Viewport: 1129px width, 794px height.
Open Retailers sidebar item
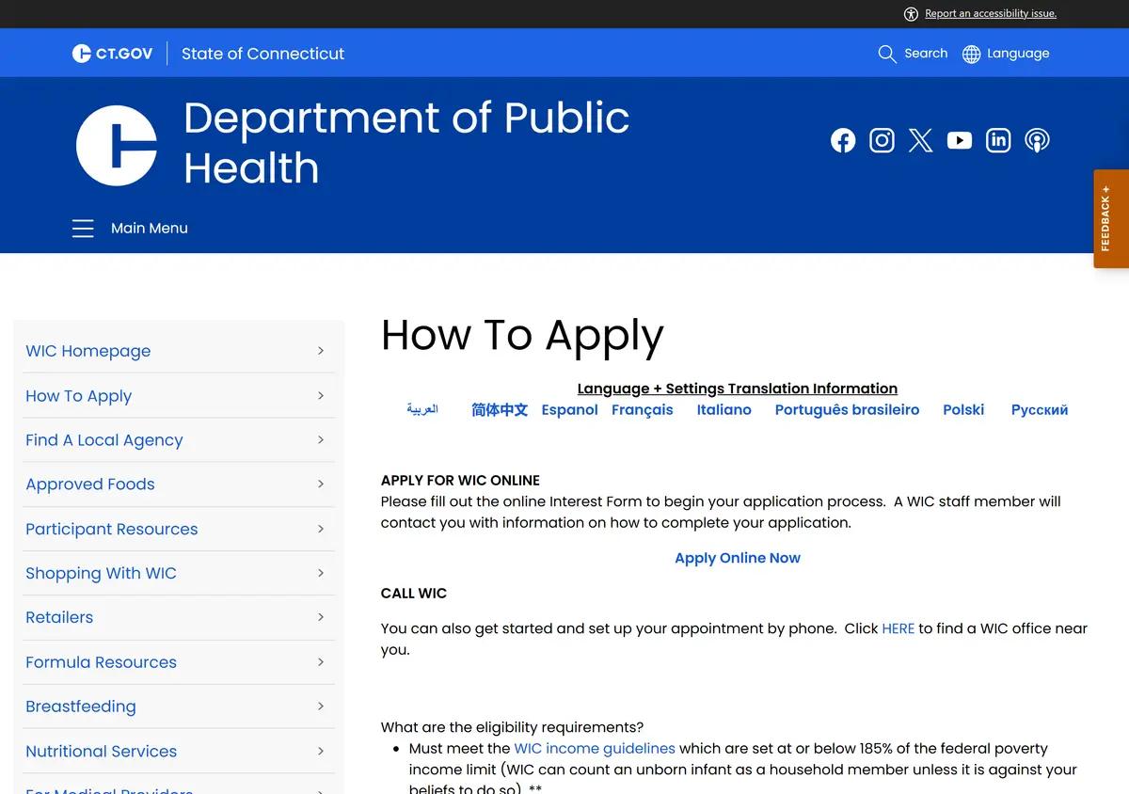coord(59,617)
